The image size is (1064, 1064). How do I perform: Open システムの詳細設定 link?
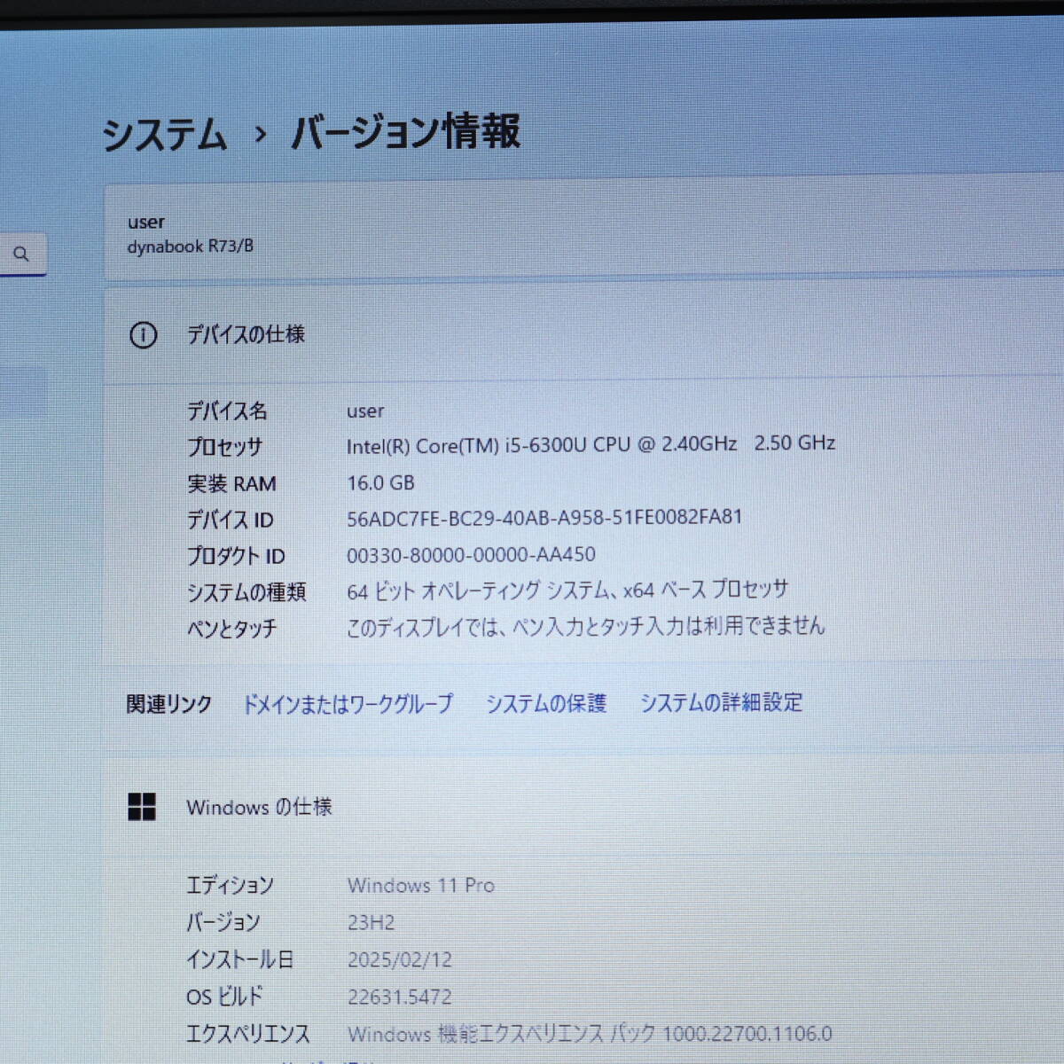point(721,702)
